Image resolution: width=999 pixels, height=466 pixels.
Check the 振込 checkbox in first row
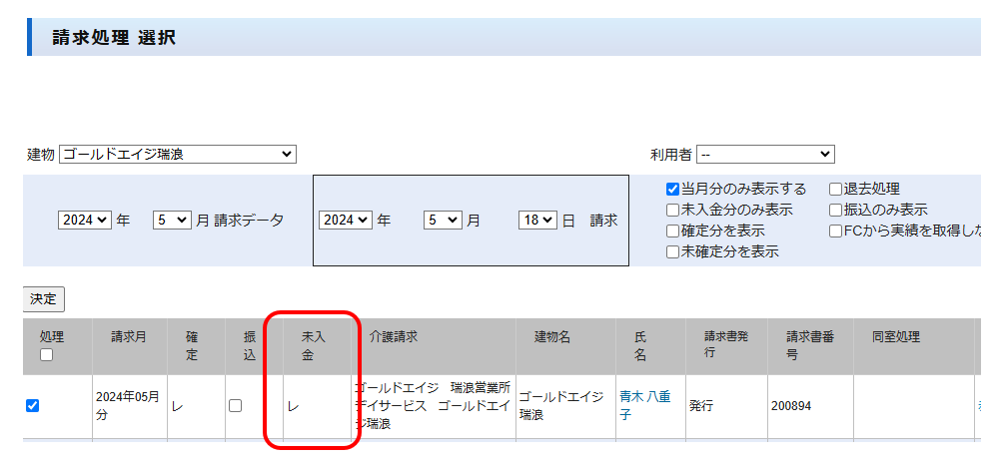click(236, 406)
